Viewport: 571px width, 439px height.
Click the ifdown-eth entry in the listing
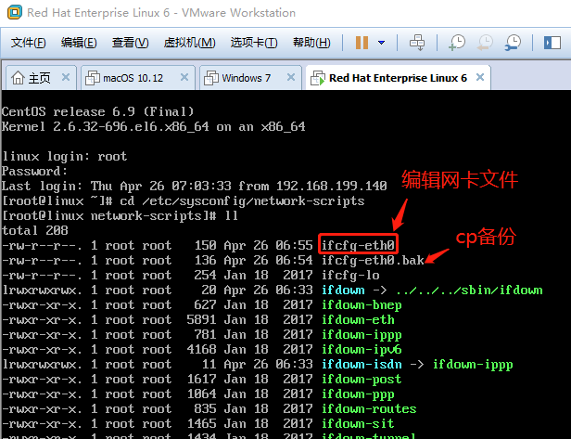358,320
